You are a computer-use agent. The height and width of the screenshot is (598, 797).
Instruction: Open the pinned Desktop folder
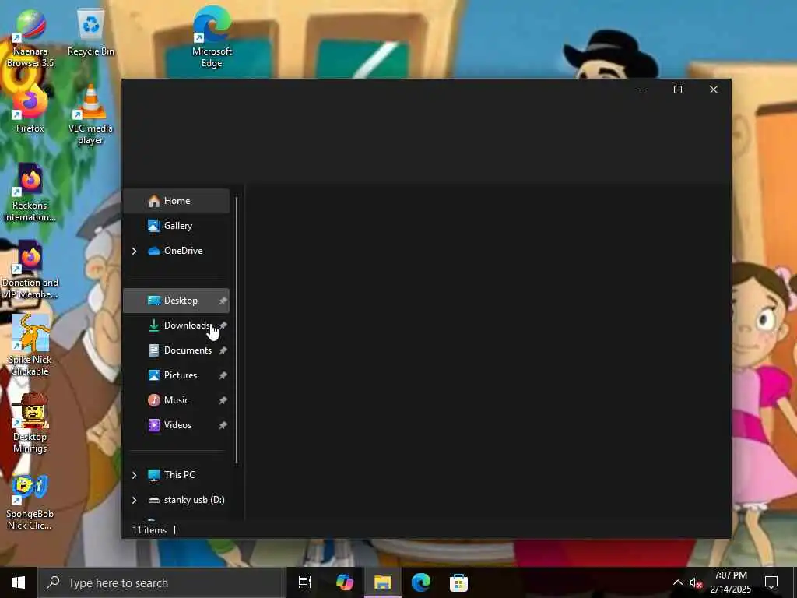pos(177,301)
